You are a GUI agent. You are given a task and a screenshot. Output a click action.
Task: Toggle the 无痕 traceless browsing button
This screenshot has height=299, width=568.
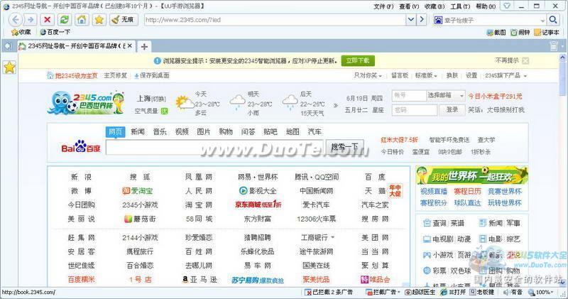coord(123,20)
